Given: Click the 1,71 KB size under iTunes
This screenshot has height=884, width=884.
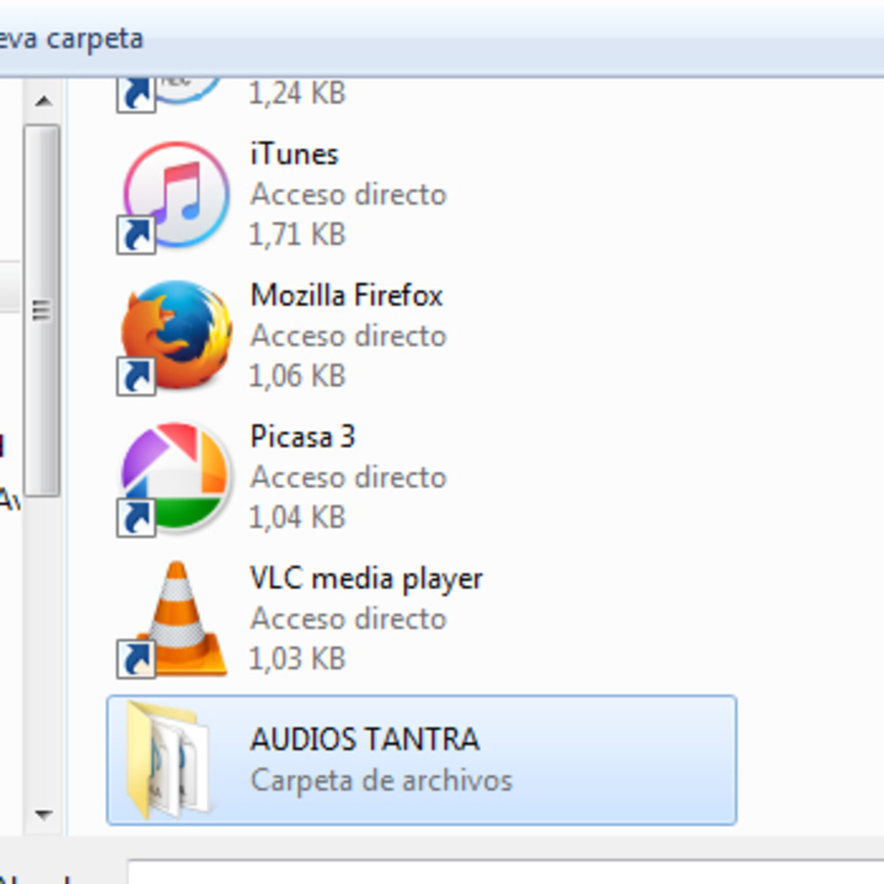Looking at the screenshot, I should (x=297, y=235).
